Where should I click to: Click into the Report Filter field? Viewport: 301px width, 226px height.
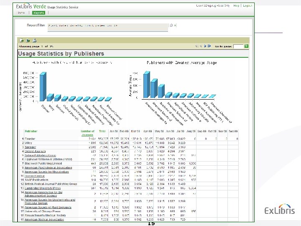(x=108, y=27)
